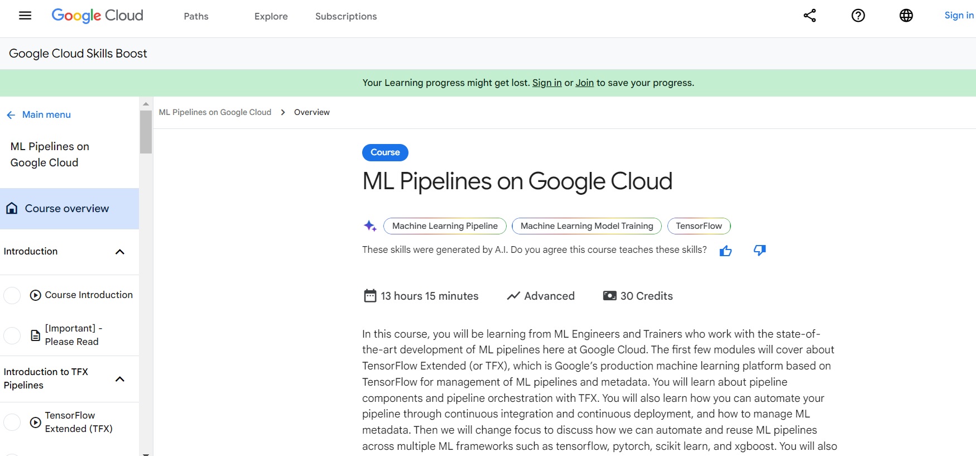
Task: Open [Important] - Please Read lesson
Action: coord(74,335)
